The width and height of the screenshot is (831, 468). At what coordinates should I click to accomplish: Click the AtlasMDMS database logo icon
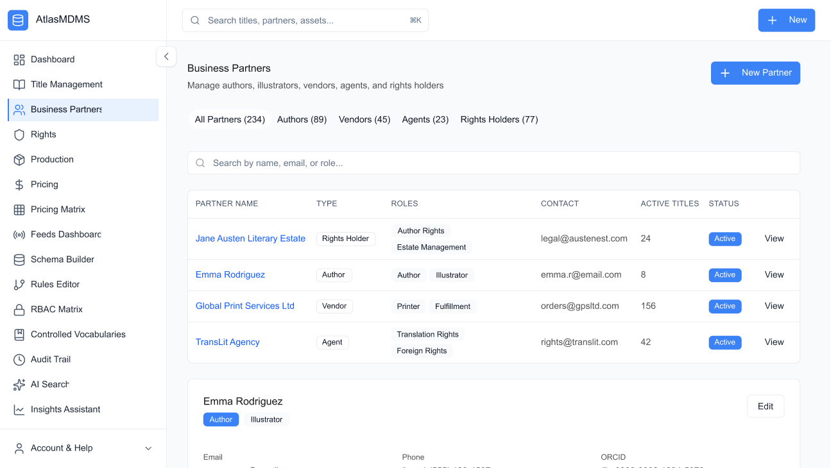(x=18, y=20)
